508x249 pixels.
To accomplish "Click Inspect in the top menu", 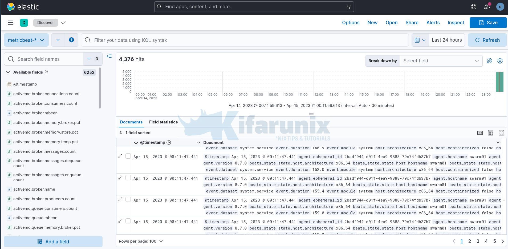I will 456,23.
